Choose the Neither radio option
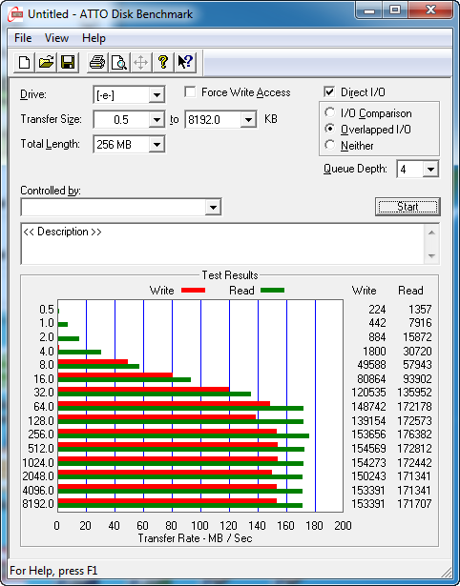This screenshot has height=586, width=460. point(330,145)
